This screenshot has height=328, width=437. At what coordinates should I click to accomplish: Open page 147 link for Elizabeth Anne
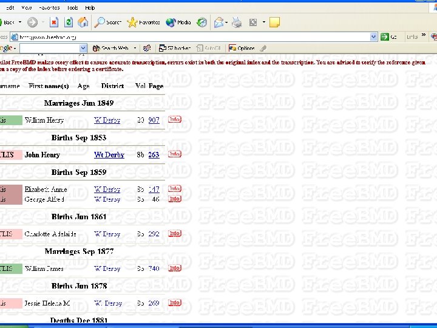click(154, 190)
